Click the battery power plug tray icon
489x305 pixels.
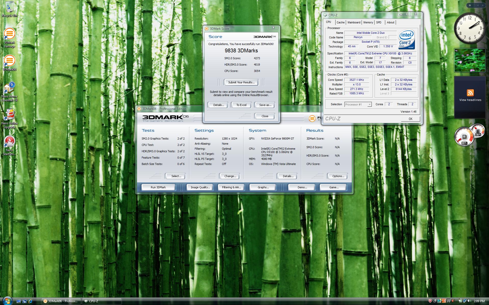tap(460, 301)
